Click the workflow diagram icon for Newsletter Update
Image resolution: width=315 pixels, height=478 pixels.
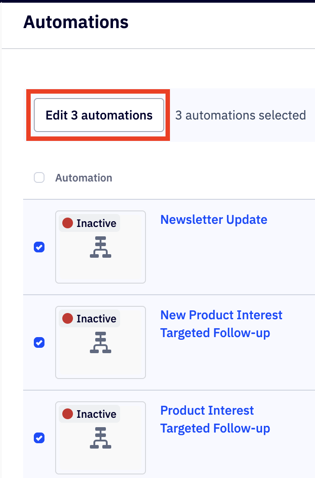pos(101,248)
